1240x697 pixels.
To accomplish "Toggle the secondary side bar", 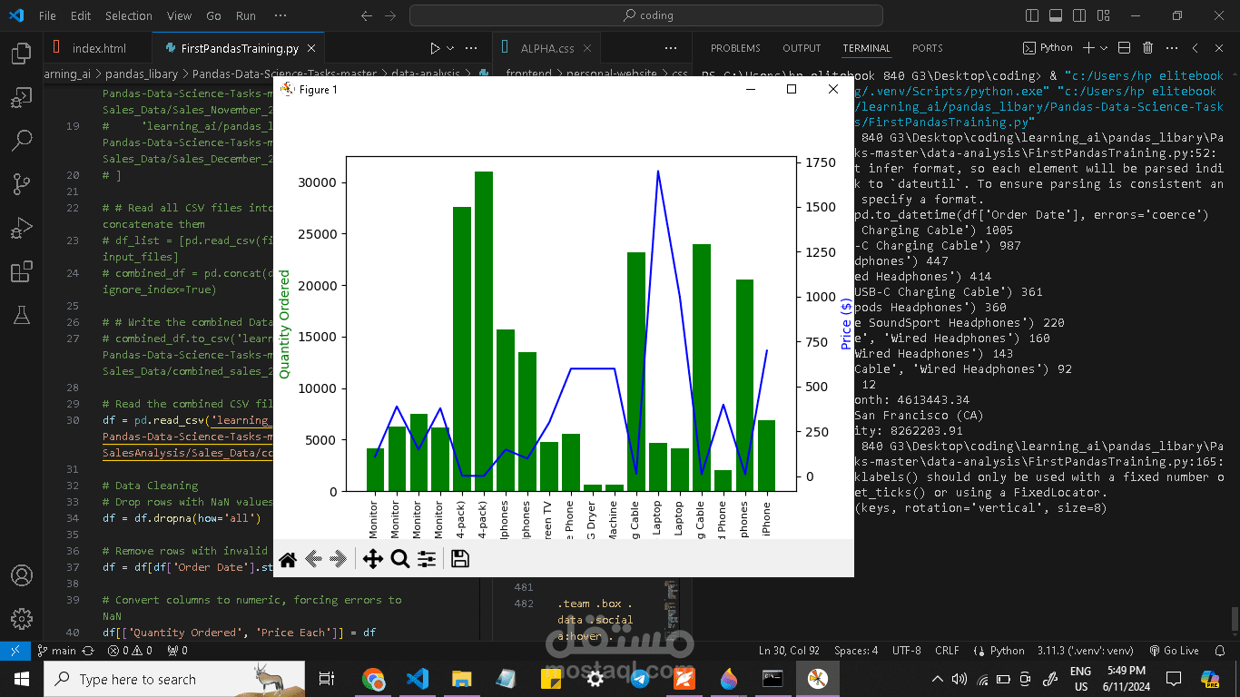I will click(x=1078, y=15).
